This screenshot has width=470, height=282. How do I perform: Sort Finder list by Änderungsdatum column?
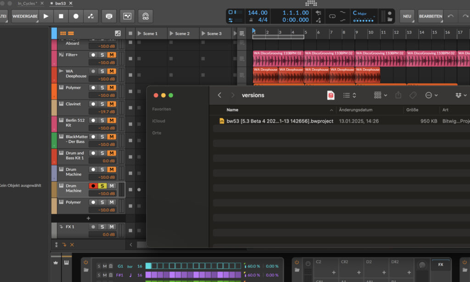pos(356,110)
